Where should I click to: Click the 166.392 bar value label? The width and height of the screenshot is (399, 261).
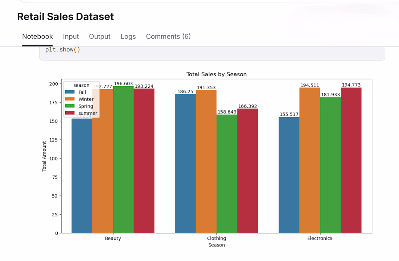click(248, 106)
